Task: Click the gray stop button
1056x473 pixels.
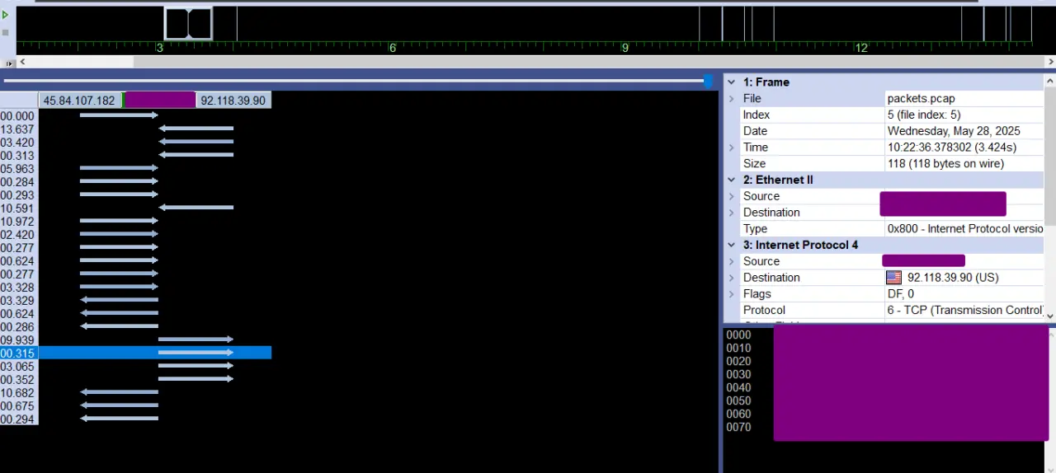Action: click(6, 32)
